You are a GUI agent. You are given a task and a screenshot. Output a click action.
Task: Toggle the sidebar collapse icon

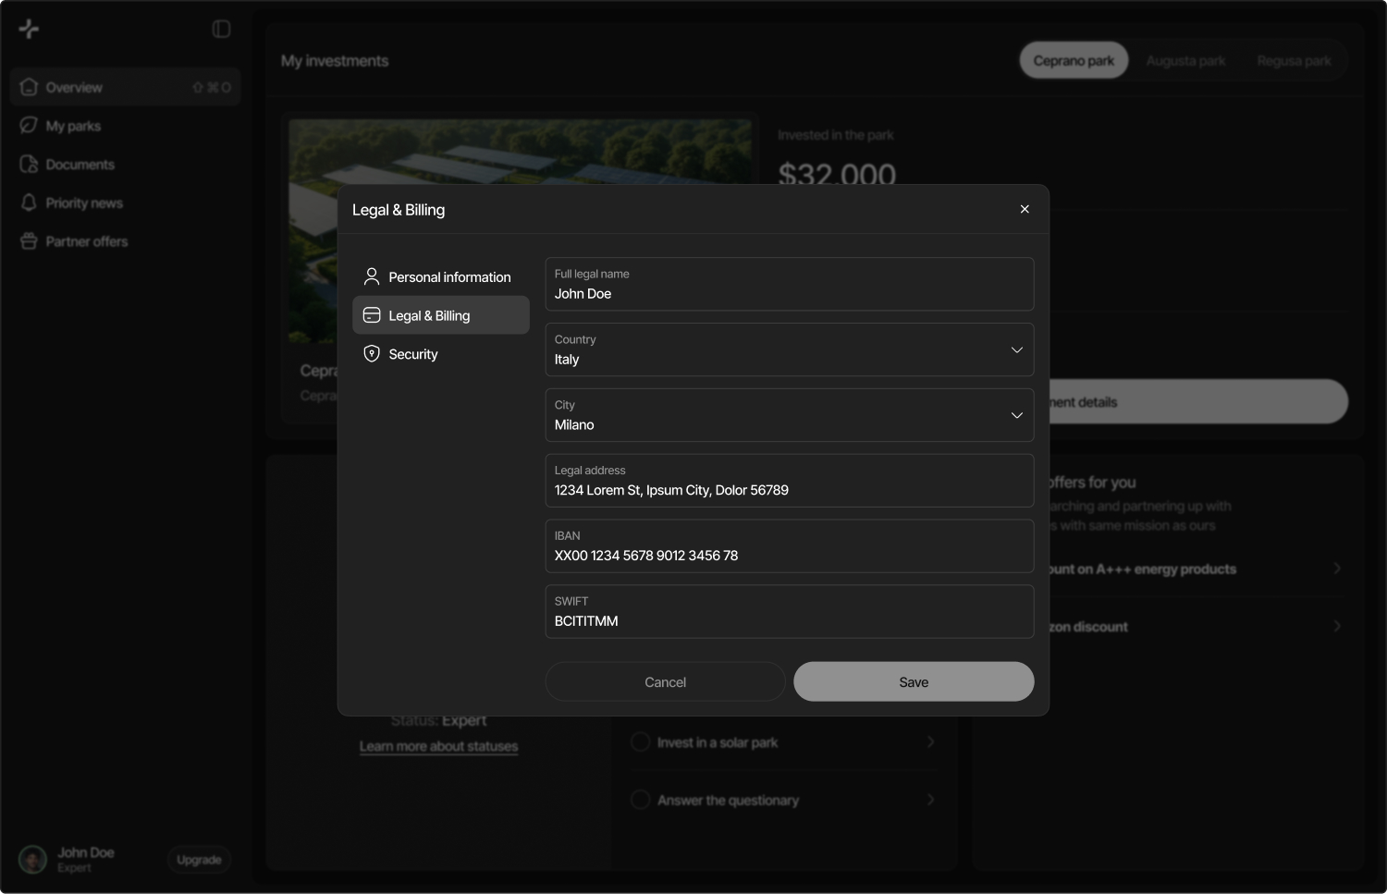(221, 29)
